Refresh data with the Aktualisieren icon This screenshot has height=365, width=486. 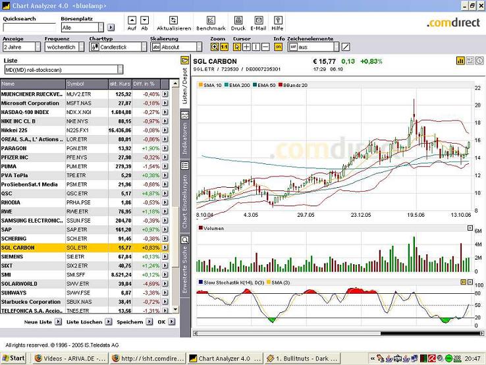[174, 20]
